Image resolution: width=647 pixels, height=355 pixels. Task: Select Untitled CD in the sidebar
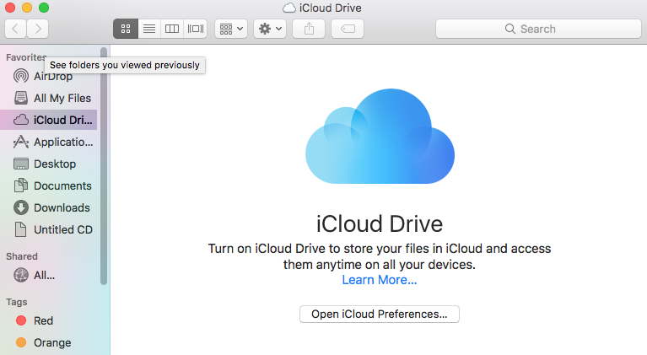click(x=49, y=229)
